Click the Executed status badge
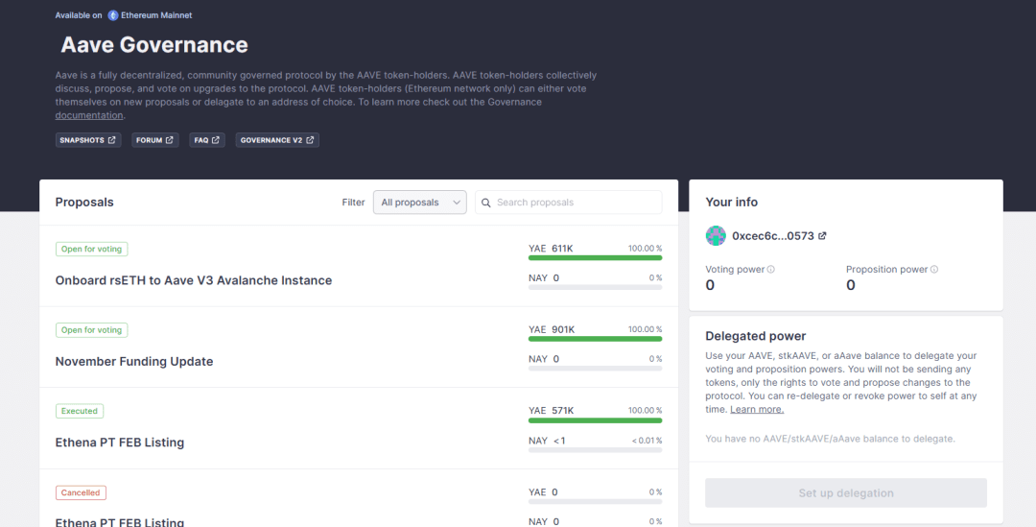This screenshot has width=1036, height=527. (80, 411)
